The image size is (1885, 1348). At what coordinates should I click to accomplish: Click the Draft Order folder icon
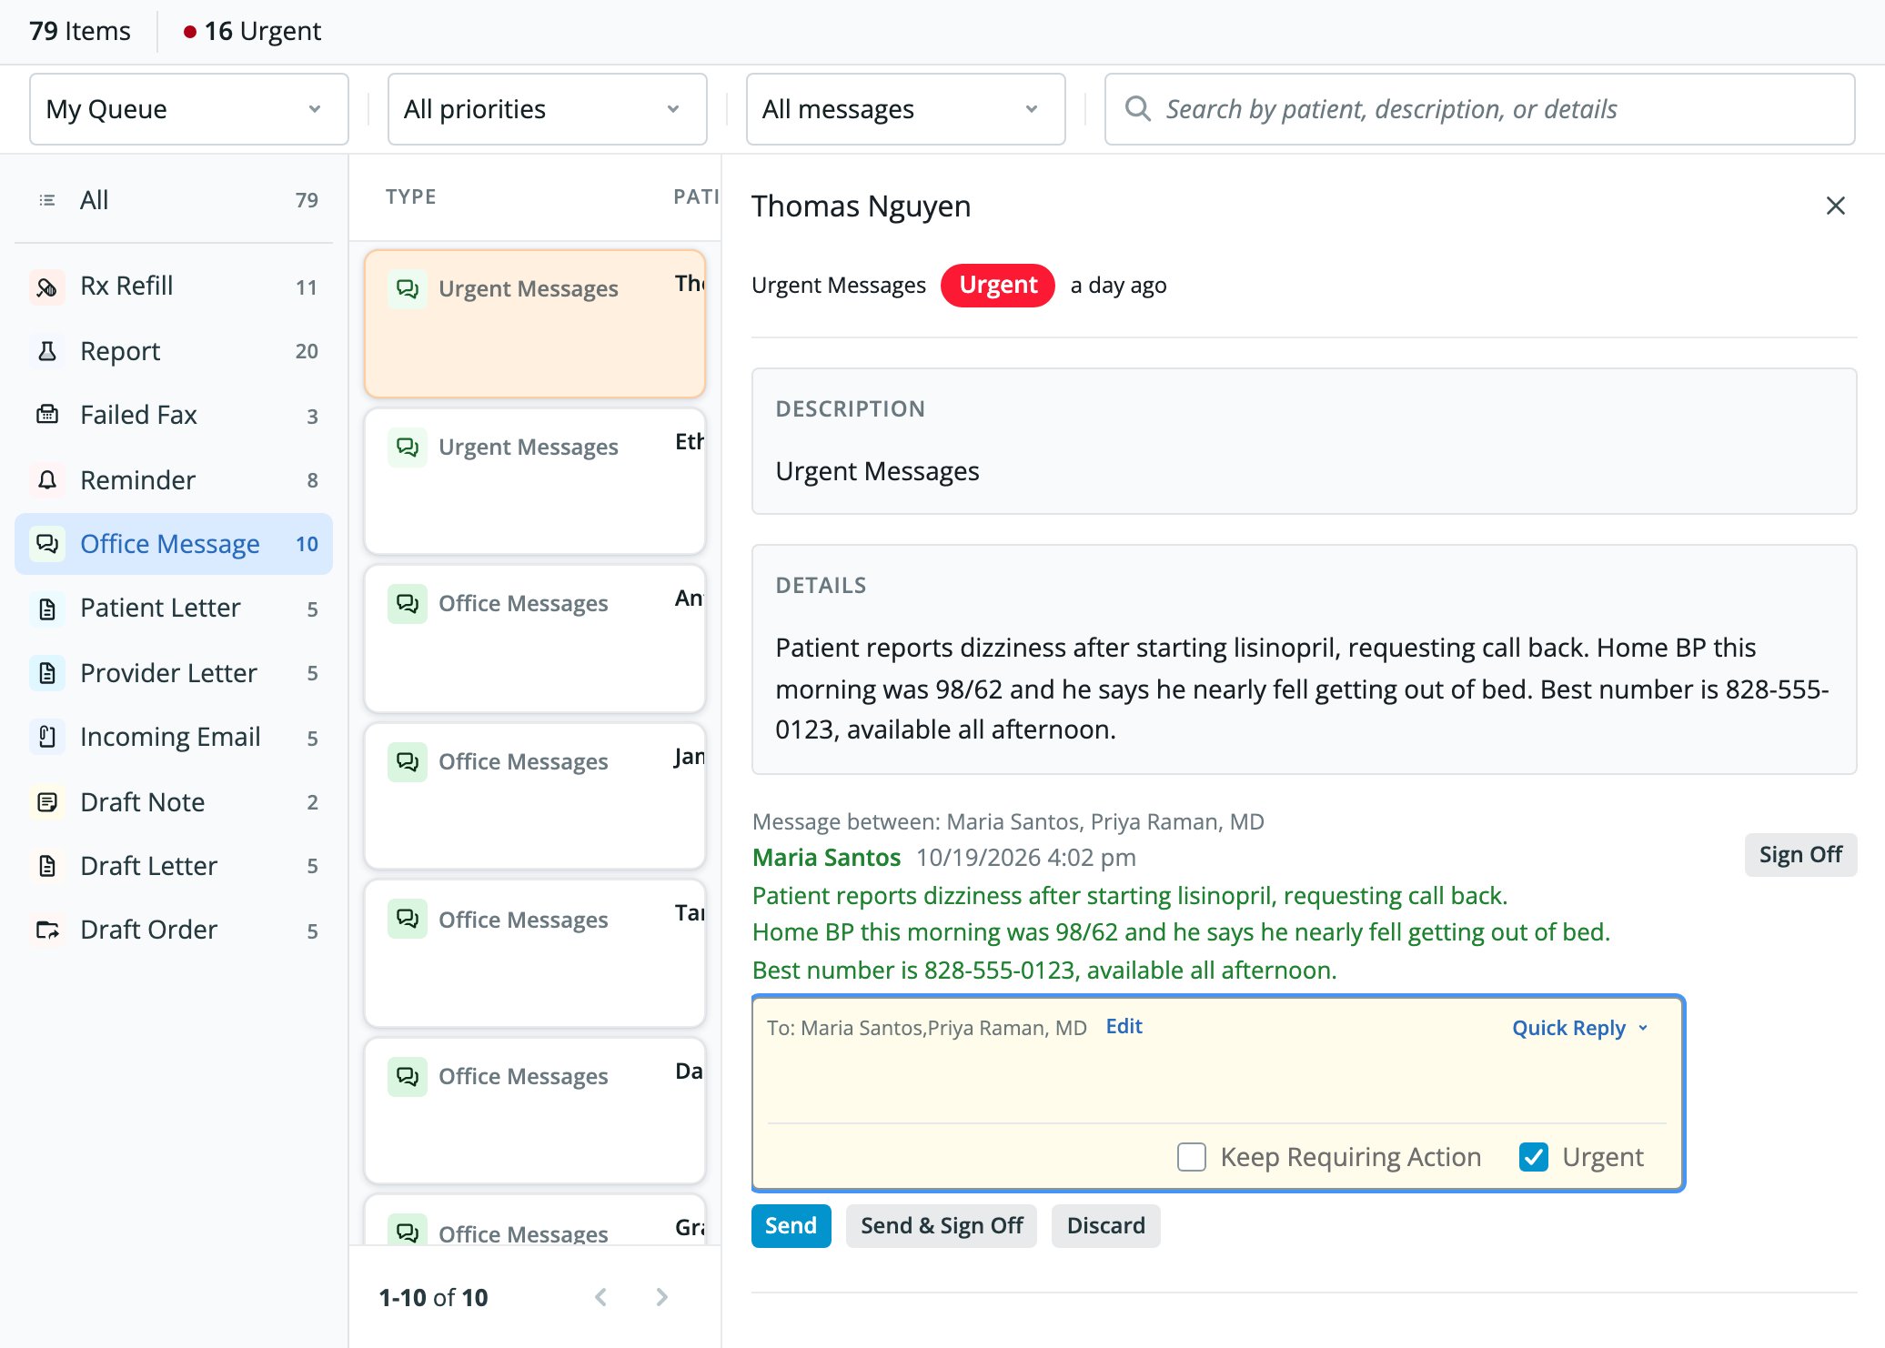(x=47, y=930)
